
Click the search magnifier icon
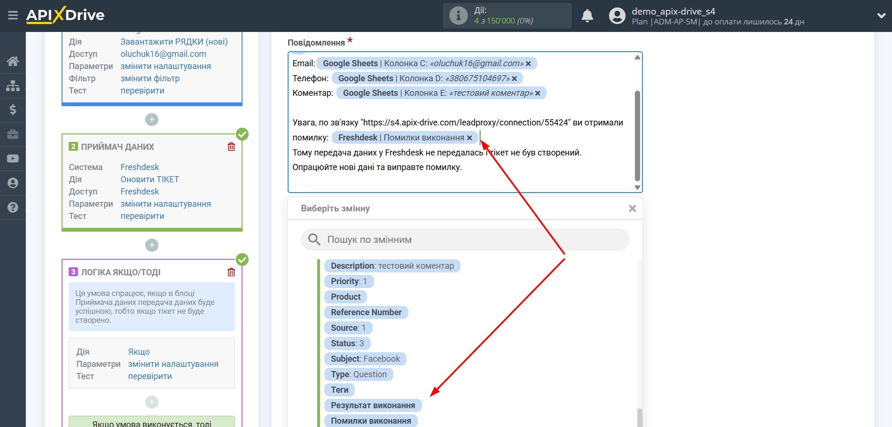pos(314,240)
